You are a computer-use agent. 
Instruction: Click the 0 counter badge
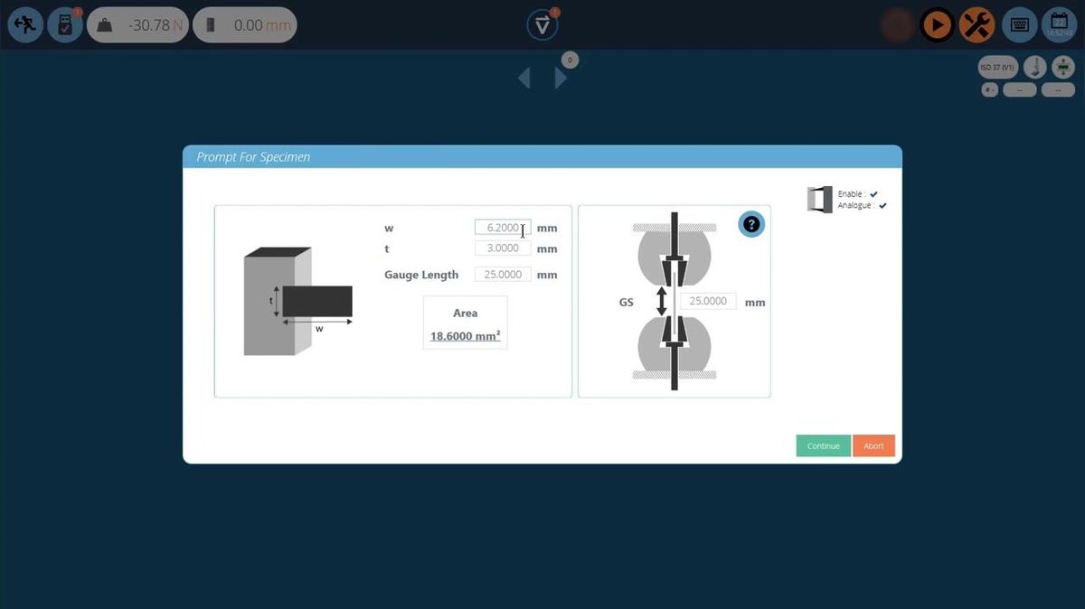(x=570, y=61)
